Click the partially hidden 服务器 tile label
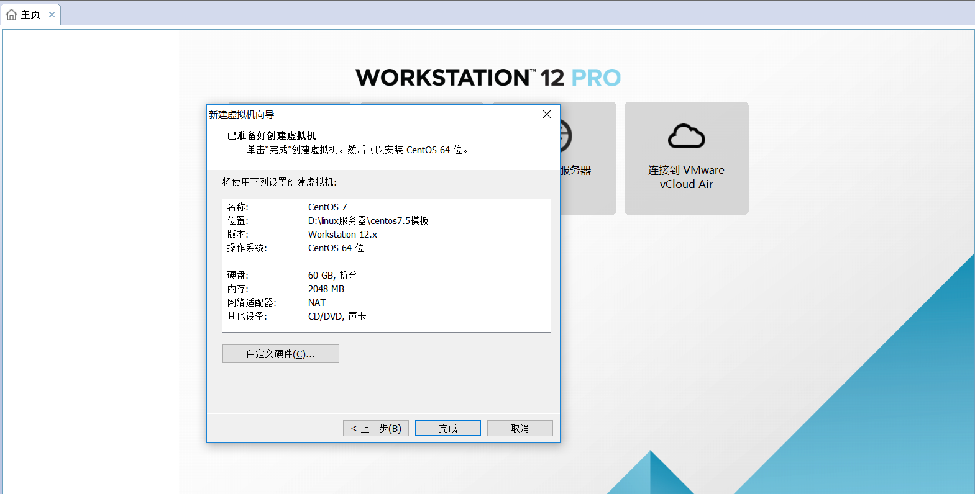 click(575, 170)
